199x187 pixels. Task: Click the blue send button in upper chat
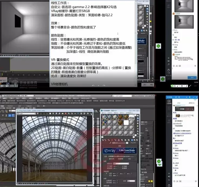(x=192, y=78)
